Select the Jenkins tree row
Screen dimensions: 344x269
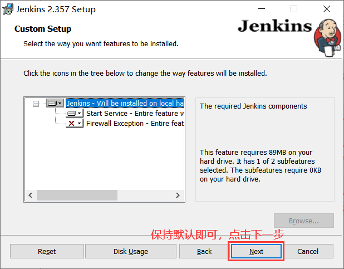[125, 103]
